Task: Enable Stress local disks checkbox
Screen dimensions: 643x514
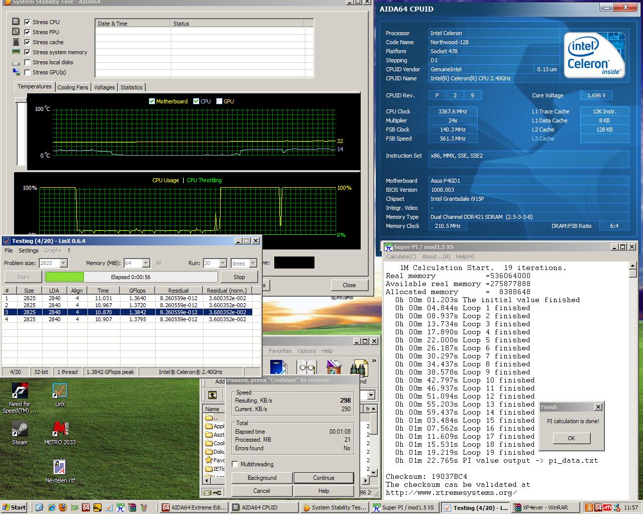Action: pyautogui.click(x=28, y=62)
